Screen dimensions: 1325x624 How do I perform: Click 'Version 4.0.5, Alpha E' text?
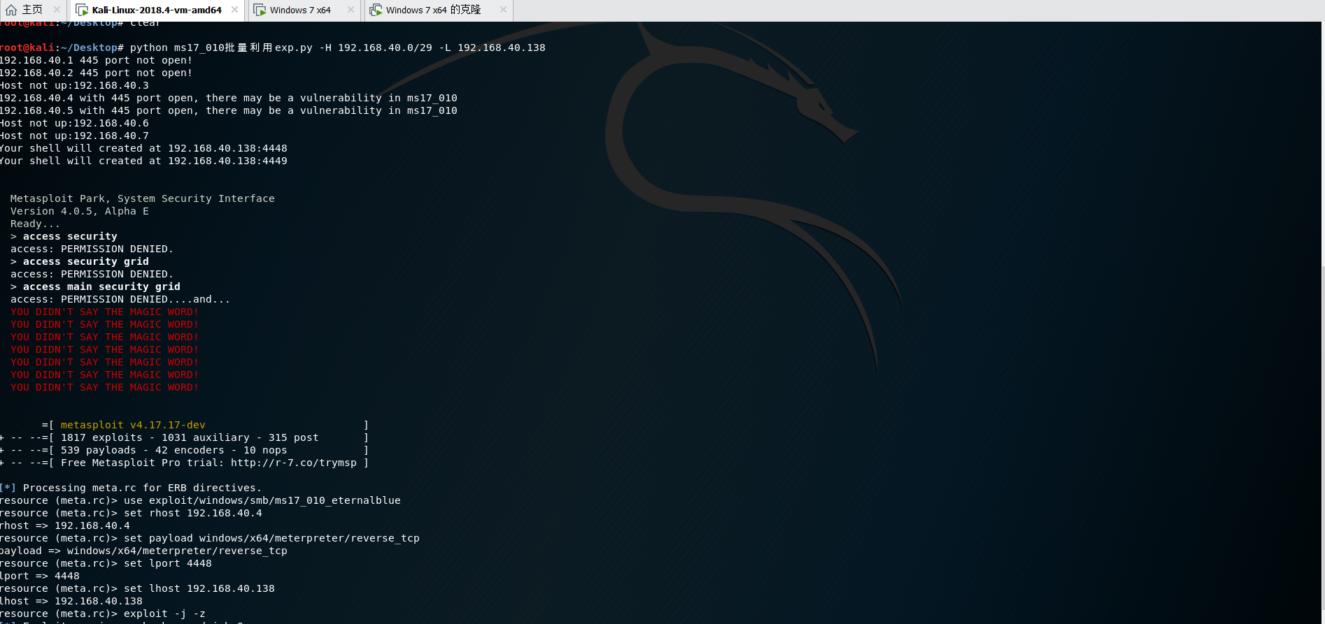pos(80,211)
